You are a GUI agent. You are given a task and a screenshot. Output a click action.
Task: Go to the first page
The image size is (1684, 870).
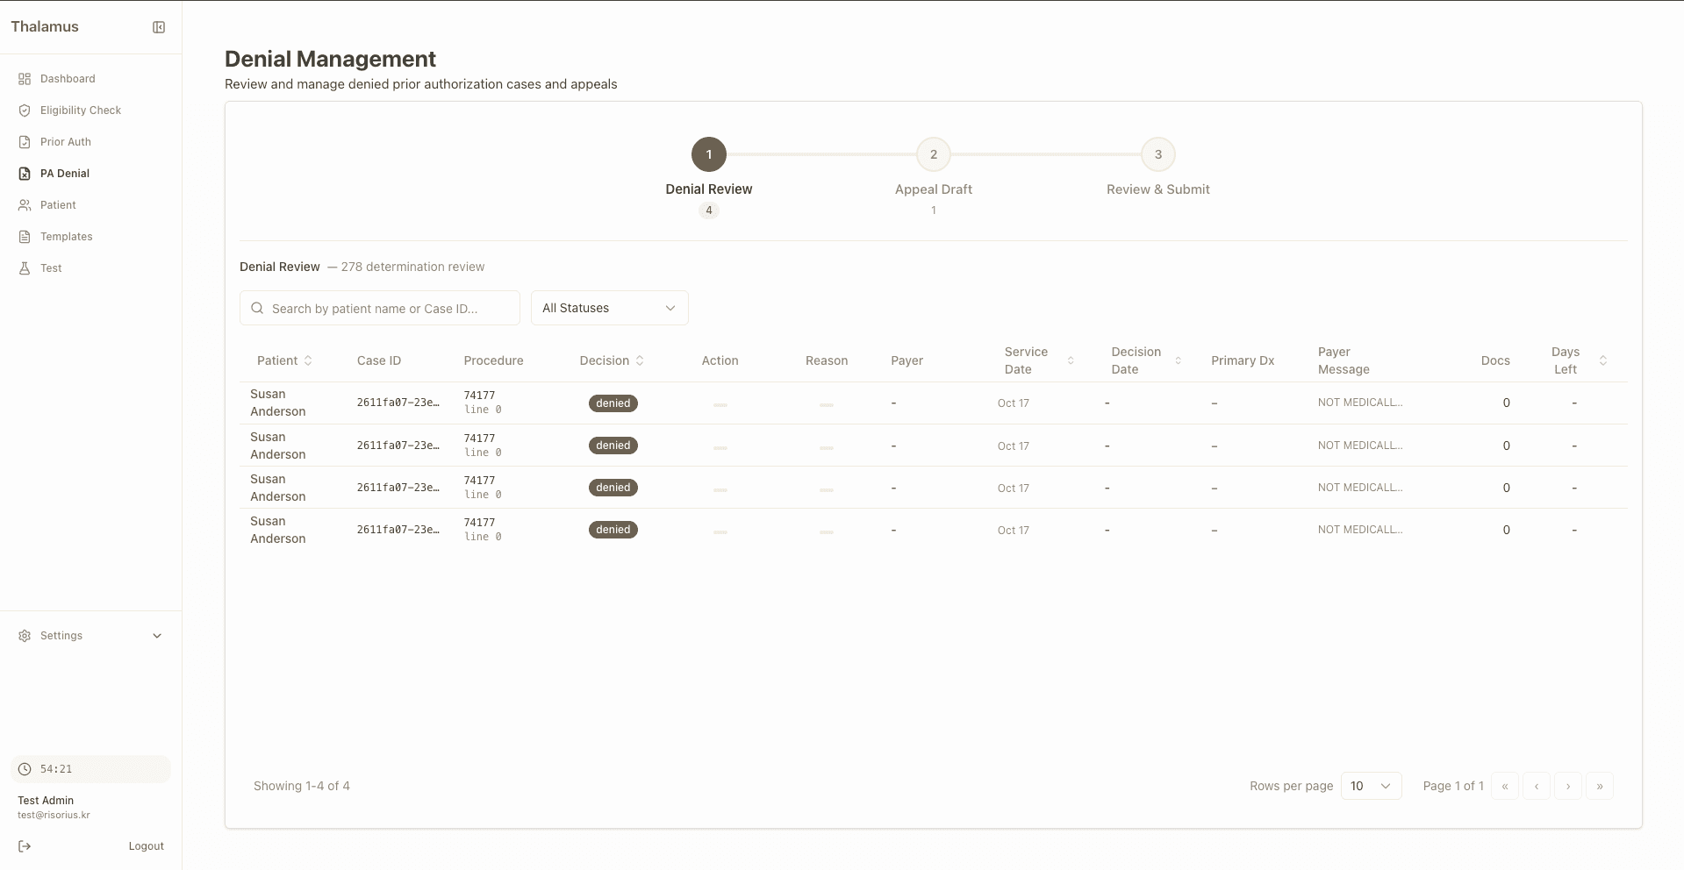coord(1505,786)
